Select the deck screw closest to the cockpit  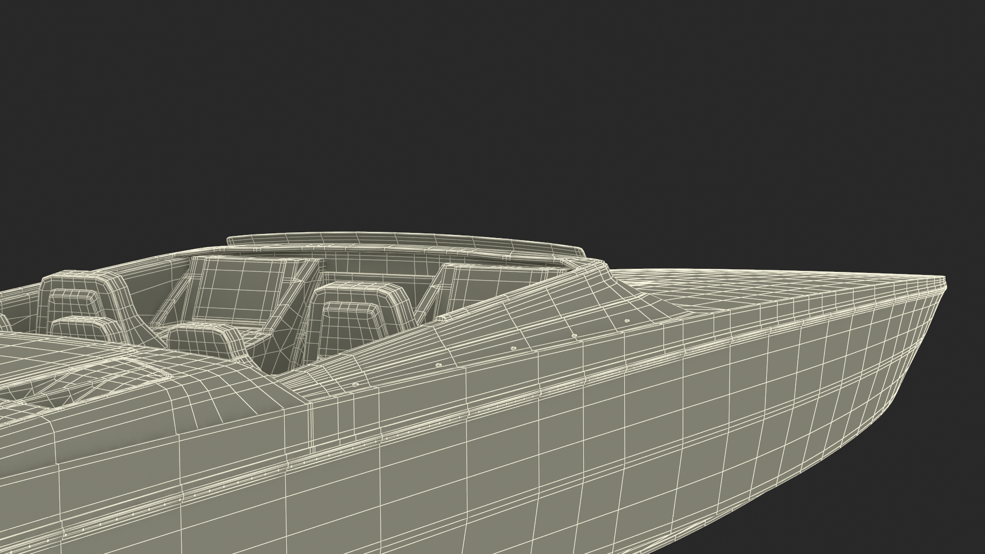click(x=355, y=384)
